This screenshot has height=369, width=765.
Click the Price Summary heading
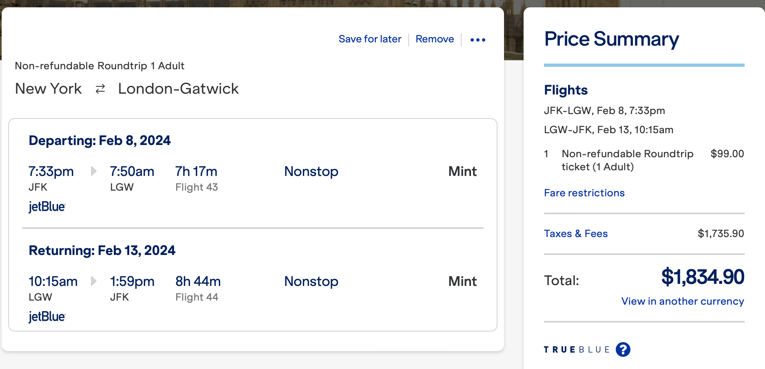point(611,39)
